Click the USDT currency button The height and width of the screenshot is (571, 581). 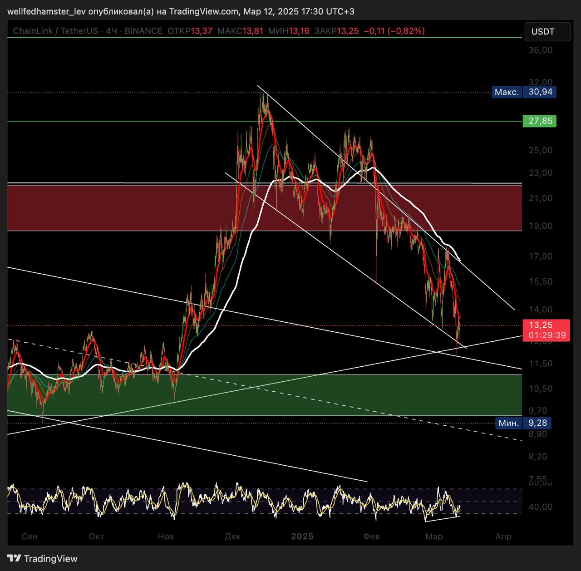coord(547,32)
